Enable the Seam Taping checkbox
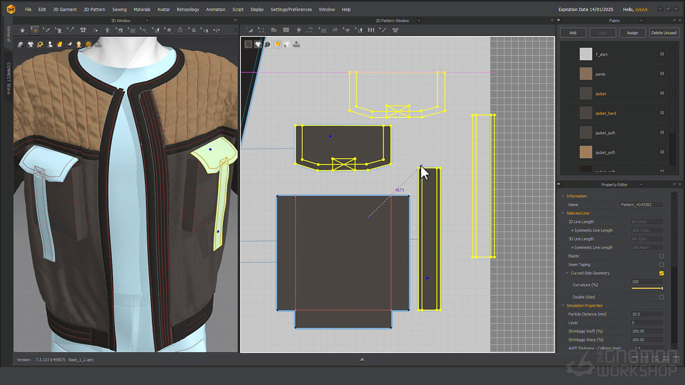This screenshot has height=385, width=685. (x=661, y=265)
